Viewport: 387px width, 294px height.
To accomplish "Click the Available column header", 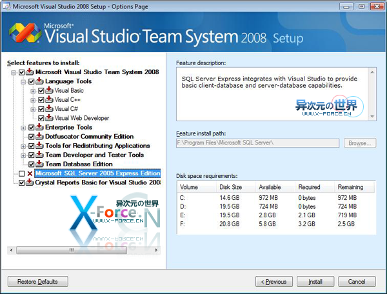I will coord(275,187).
